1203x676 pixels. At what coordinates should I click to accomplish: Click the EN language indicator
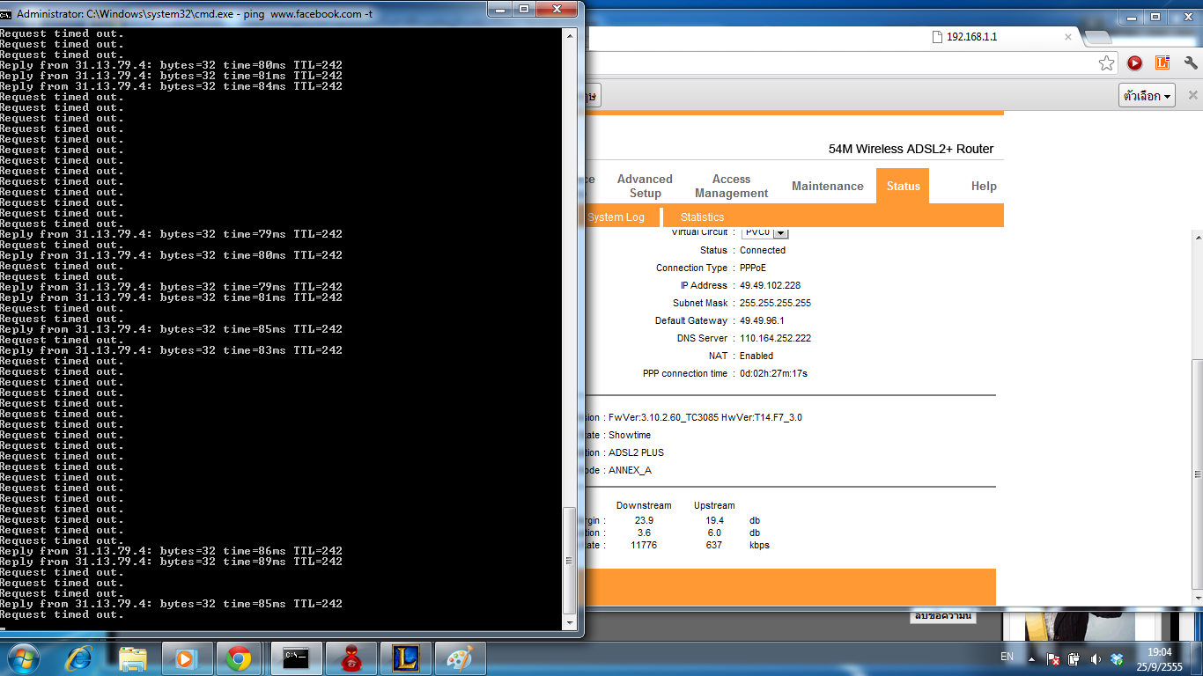click(1007, 658)
